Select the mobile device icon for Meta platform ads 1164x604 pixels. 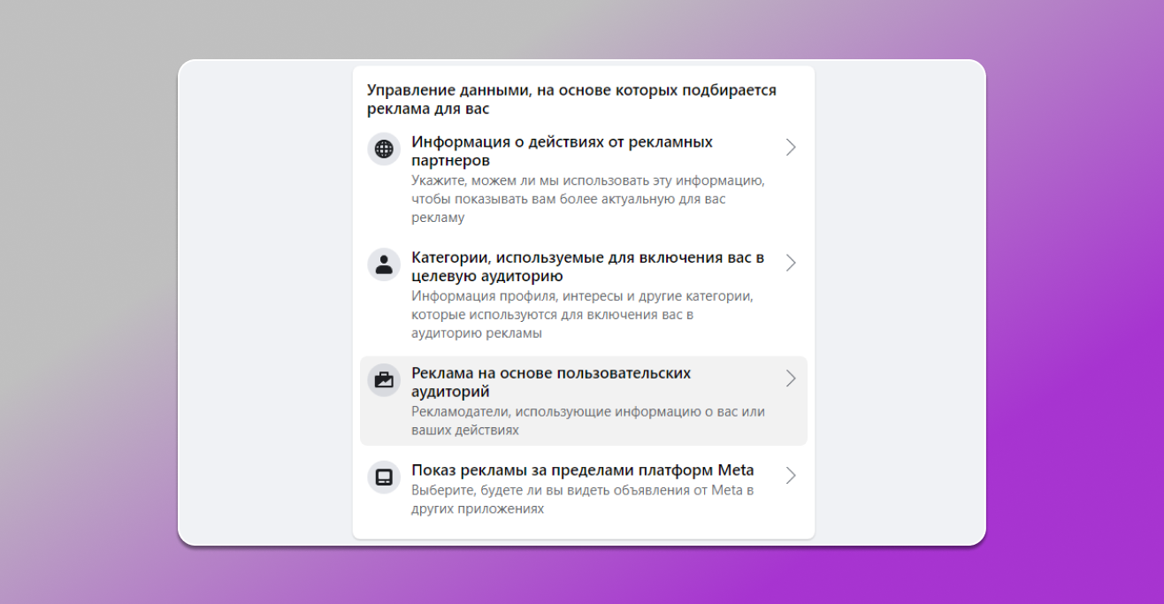(384, 476)
